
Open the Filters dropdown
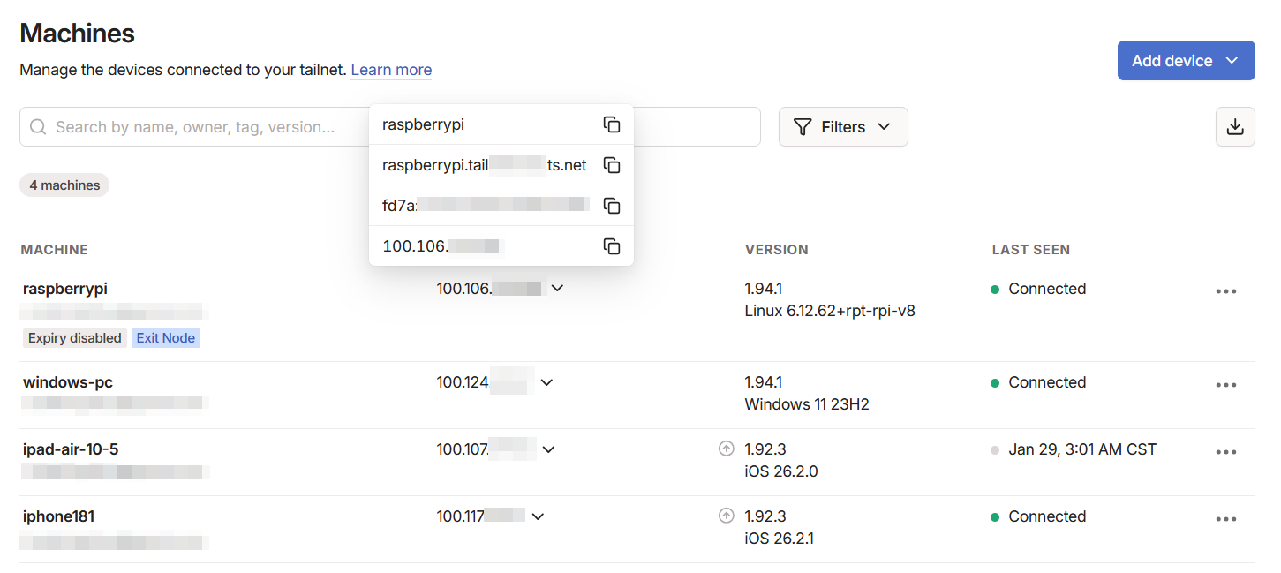click(843, 127)
